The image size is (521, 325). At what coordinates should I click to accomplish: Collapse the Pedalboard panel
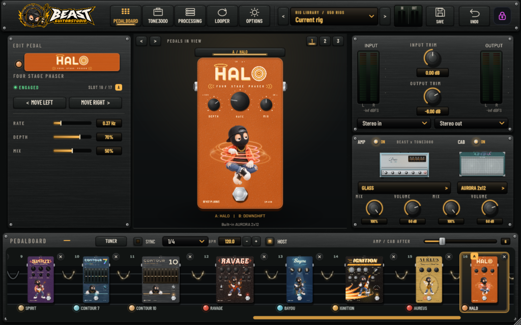pyautogui.click(x=67, y=241)
